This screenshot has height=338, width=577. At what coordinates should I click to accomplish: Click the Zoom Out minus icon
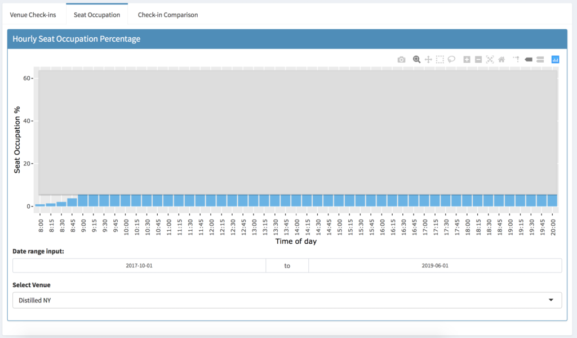pyautogui.click(x=478, y=59)
